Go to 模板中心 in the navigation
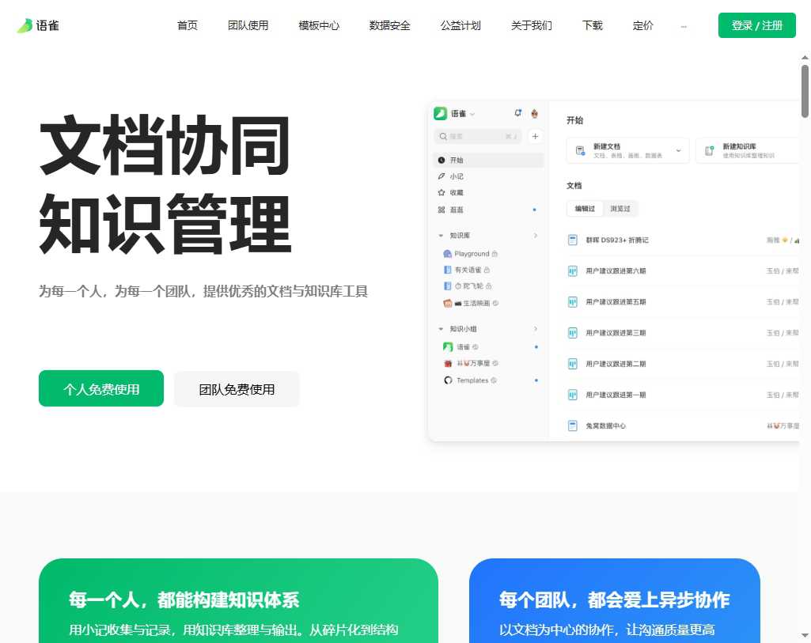Viewport: 811px width, 643px height. tap(319, 25)
